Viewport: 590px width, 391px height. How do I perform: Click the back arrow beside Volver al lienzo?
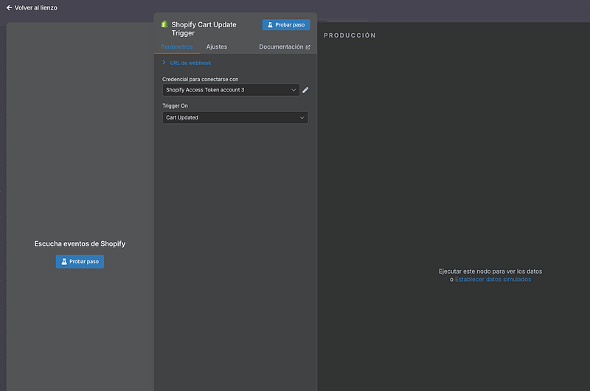click(x=9, y=7)
